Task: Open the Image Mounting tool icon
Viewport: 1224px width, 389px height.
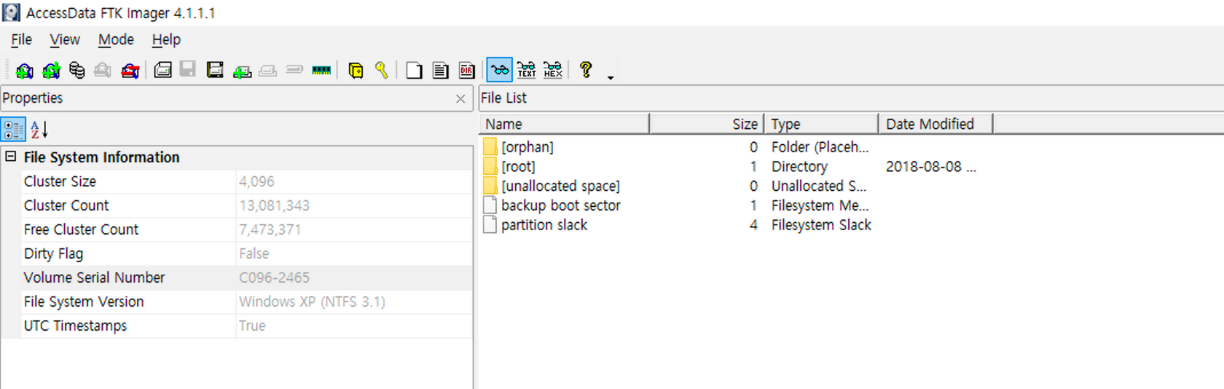Action: 76,70
